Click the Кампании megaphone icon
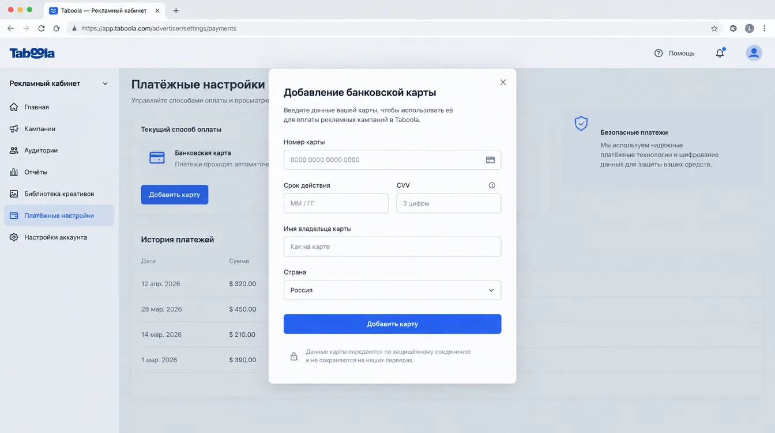The image size is (775, 433). click(x=14, y=129)
